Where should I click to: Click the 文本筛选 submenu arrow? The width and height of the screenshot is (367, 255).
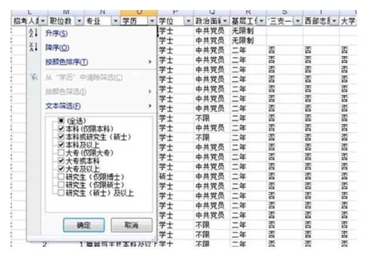pyautogui.click(x=150, y=106)
